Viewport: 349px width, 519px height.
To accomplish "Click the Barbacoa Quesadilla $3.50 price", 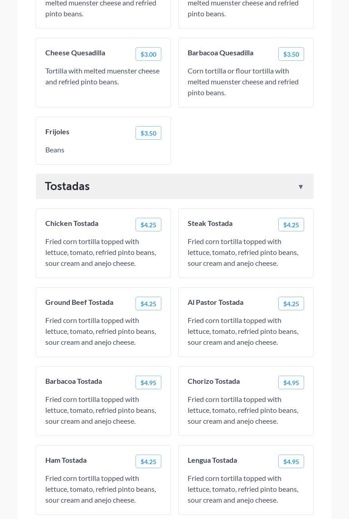I will 291,54.
